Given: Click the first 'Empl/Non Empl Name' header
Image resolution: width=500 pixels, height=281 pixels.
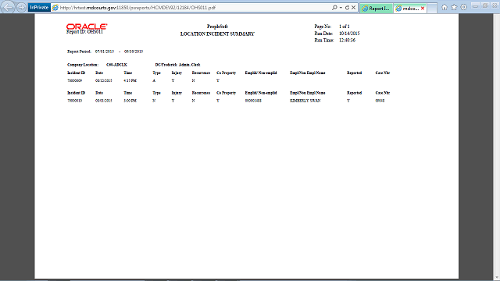Looking at the screenshot, I should pyautogui.click(x=307, y=73).
